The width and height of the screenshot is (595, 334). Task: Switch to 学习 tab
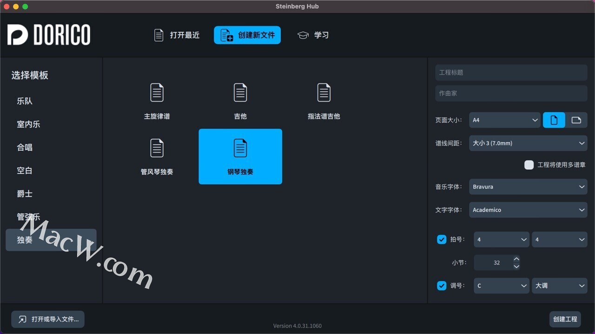pos(313,35)
